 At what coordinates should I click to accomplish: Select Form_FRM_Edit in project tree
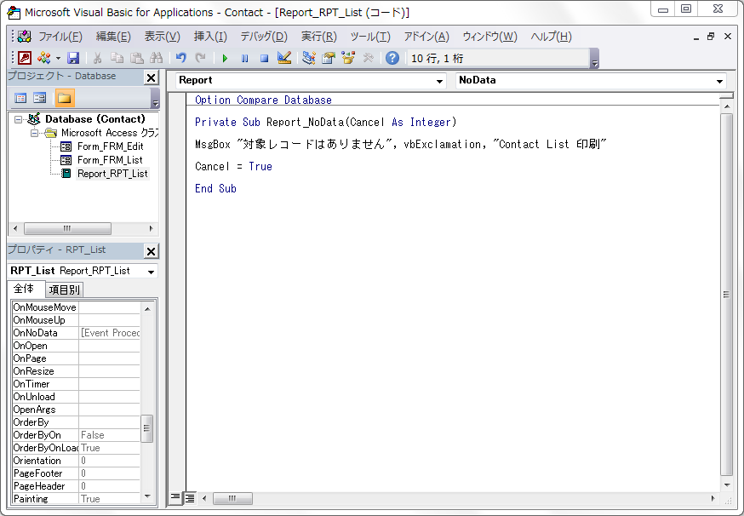tap(110, 146)
